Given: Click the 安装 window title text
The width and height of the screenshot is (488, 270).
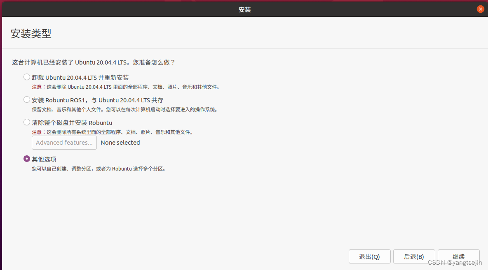Looking at the screenshot, I should 245,9.
